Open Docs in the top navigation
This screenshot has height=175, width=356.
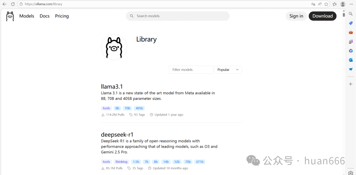coord(44,16)
